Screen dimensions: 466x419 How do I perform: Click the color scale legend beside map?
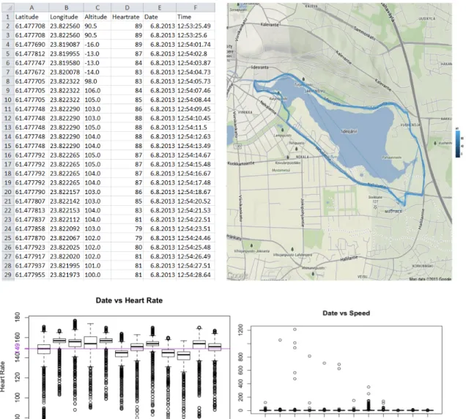[x=458, y=143]
